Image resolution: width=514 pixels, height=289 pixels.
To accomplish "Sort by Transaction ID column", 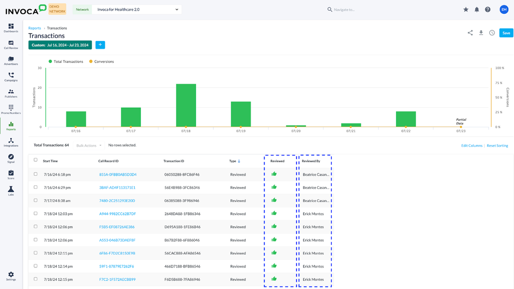I will 174,161.
